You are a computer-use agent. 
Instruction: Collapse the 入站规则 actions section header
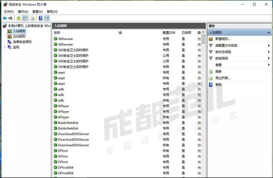[269, 32]
